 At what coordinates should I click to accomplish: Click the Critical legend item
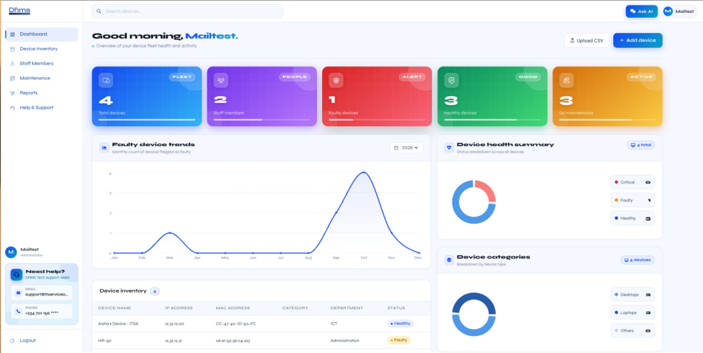pos(632,182)
